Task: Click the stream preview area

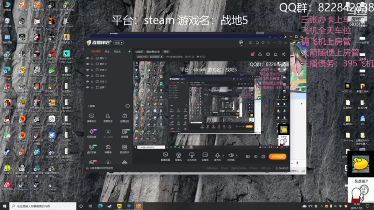Action: click(211, 105)
